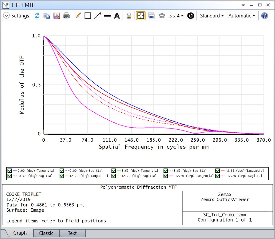
Task: Open the help question mark icon
Action: pyautogui.click(x=264, y=16)
